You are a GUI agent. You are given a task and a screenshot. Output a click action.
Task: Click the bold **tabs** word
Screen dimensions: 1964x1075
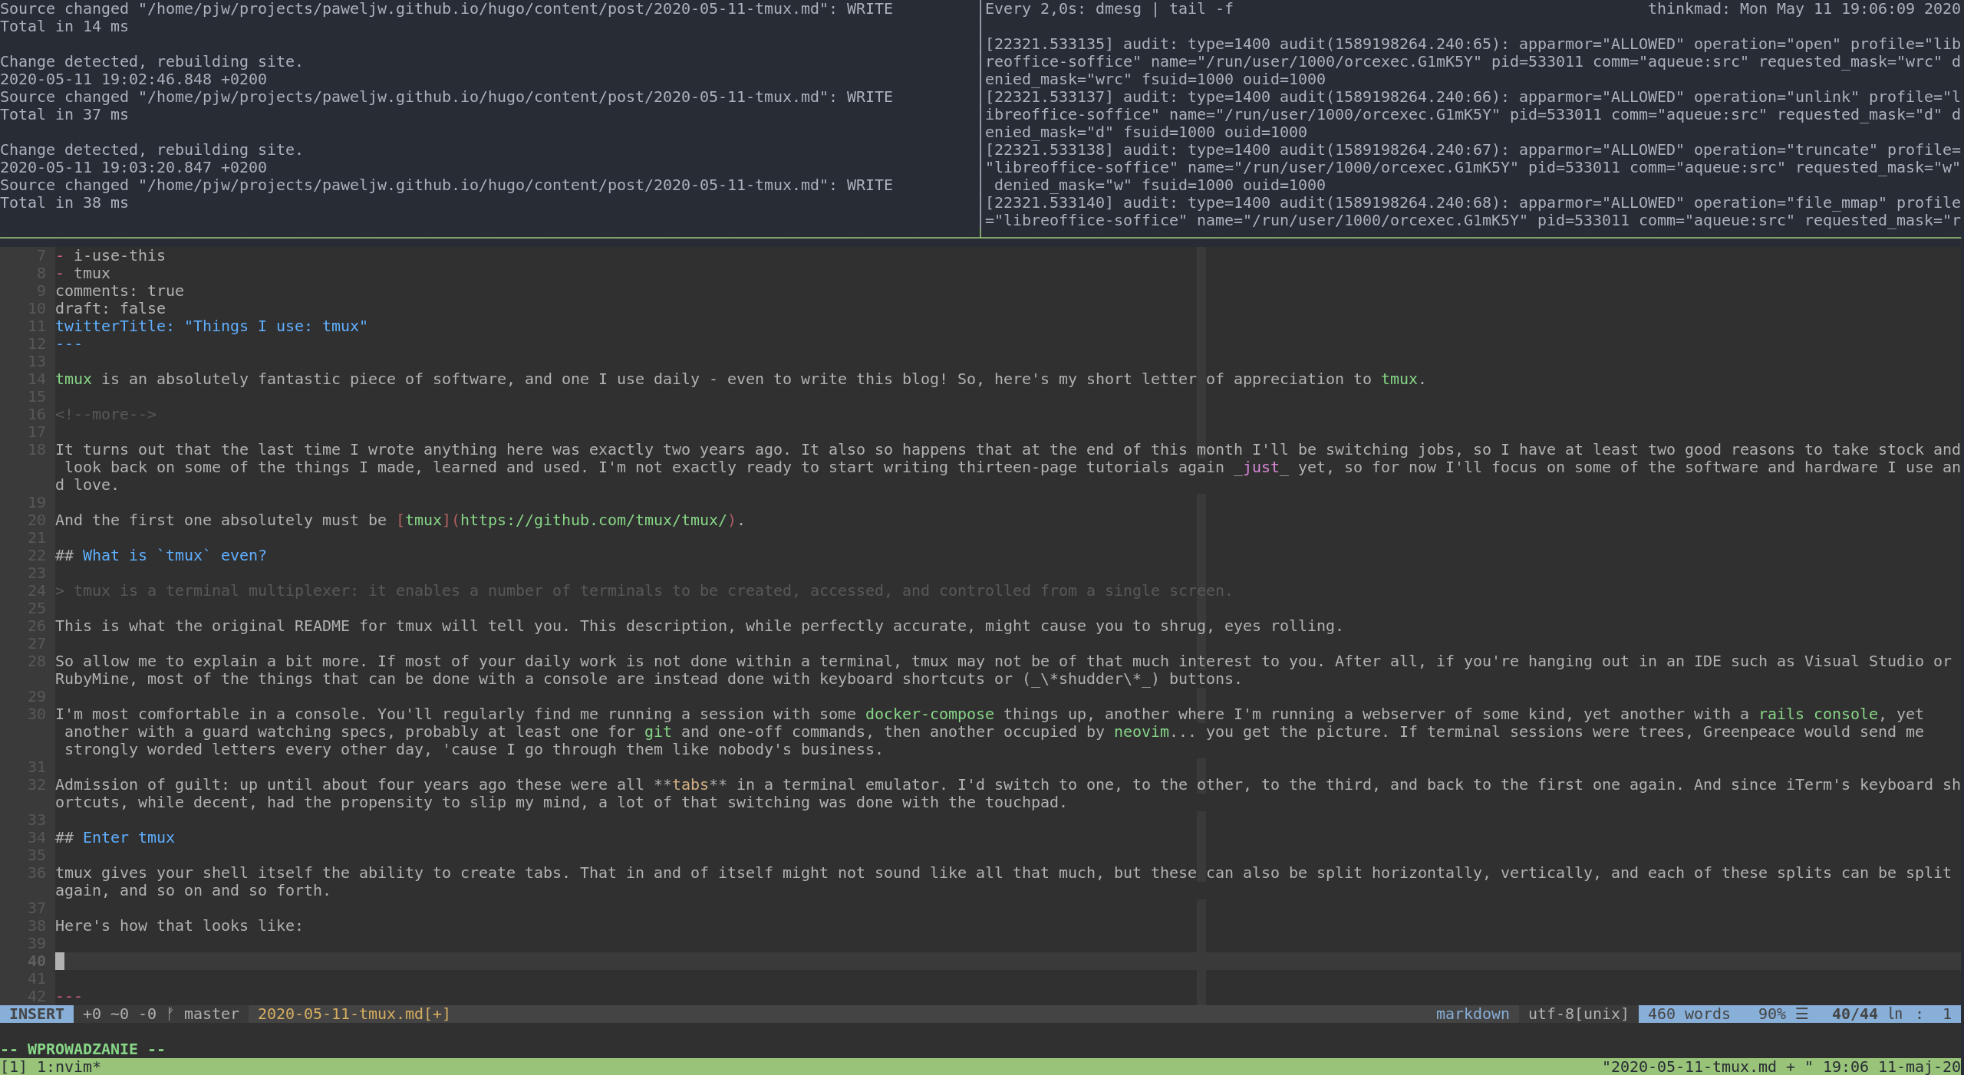coord(690,784)
